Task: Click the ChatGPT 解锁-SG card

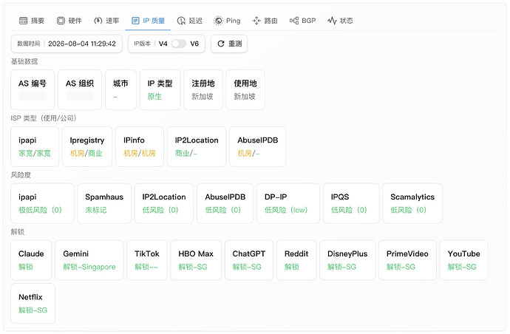Action: (249, 260)
